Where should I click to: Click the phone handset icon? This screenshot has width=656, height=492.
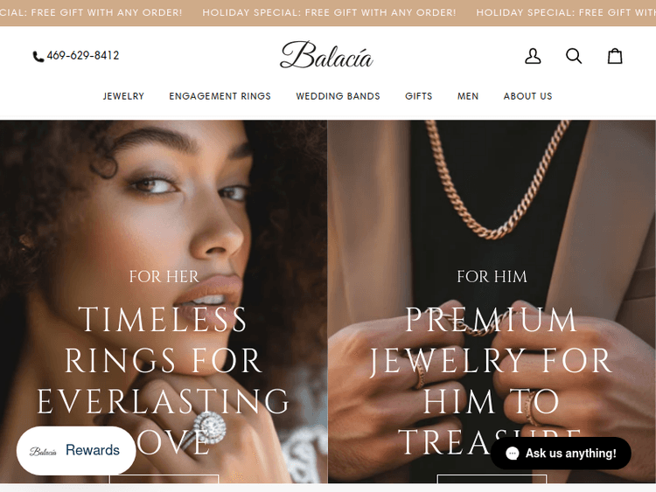coord(38,57)
